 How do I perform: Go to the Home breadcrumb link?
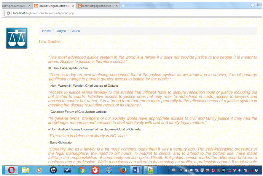(46, 31)
